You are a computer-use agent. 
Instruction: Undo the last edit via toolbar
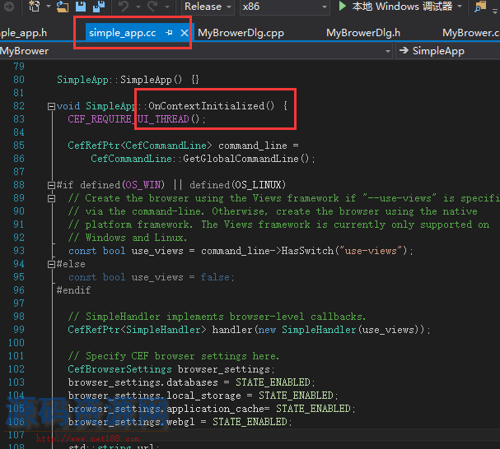coord(123,7)
